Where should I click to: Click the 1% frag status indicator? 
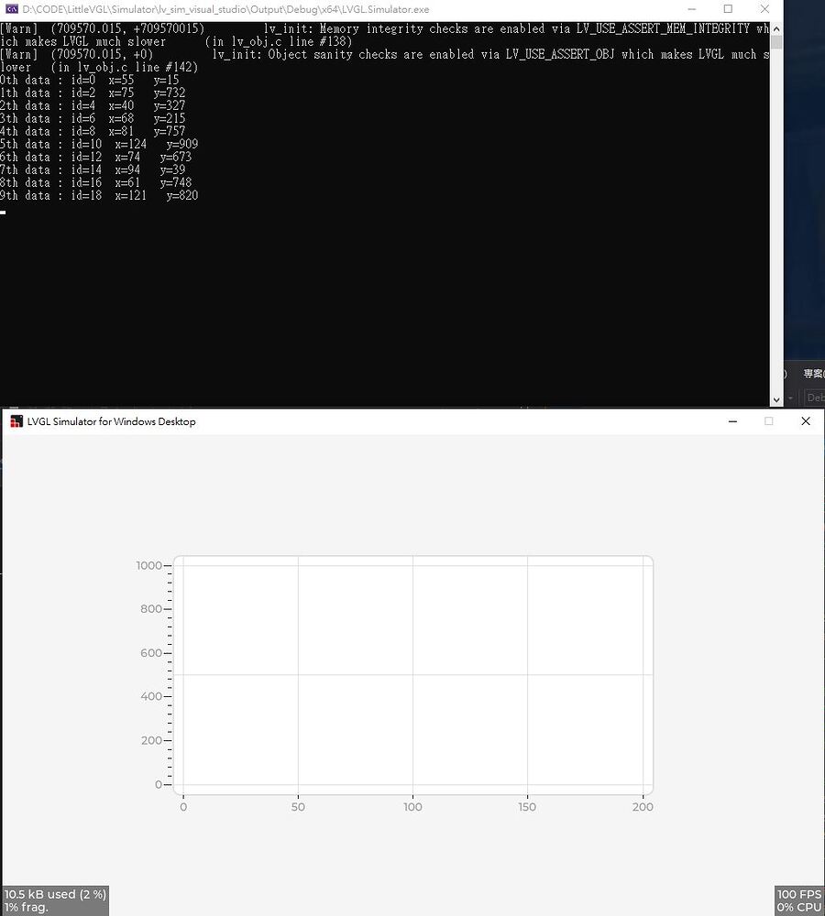tap(27, 906)
